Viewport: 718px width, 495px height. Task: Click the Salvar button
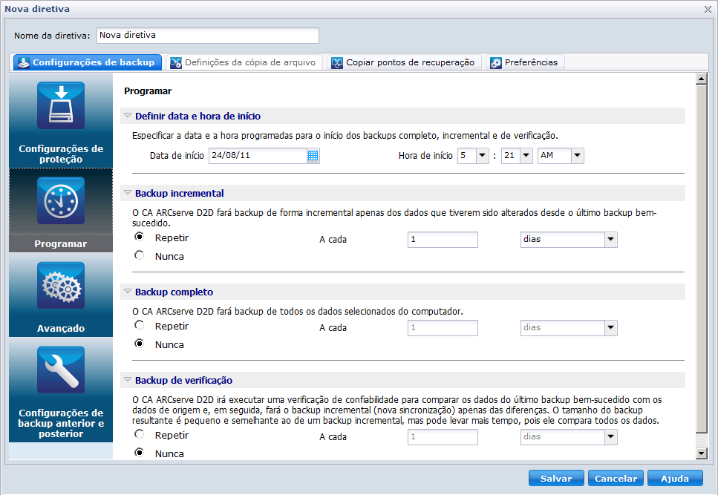(556, 478)
